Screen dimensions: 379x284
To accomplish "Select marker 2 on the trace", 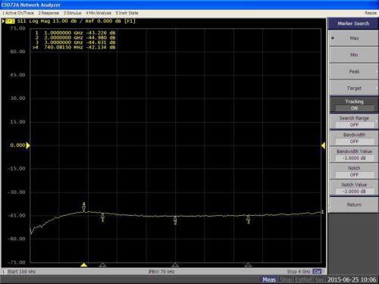I will (175, 220).
